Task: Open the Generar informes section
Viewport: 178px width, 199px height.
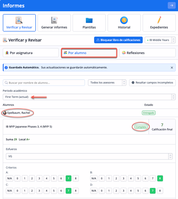Action: tap(54, 23)
